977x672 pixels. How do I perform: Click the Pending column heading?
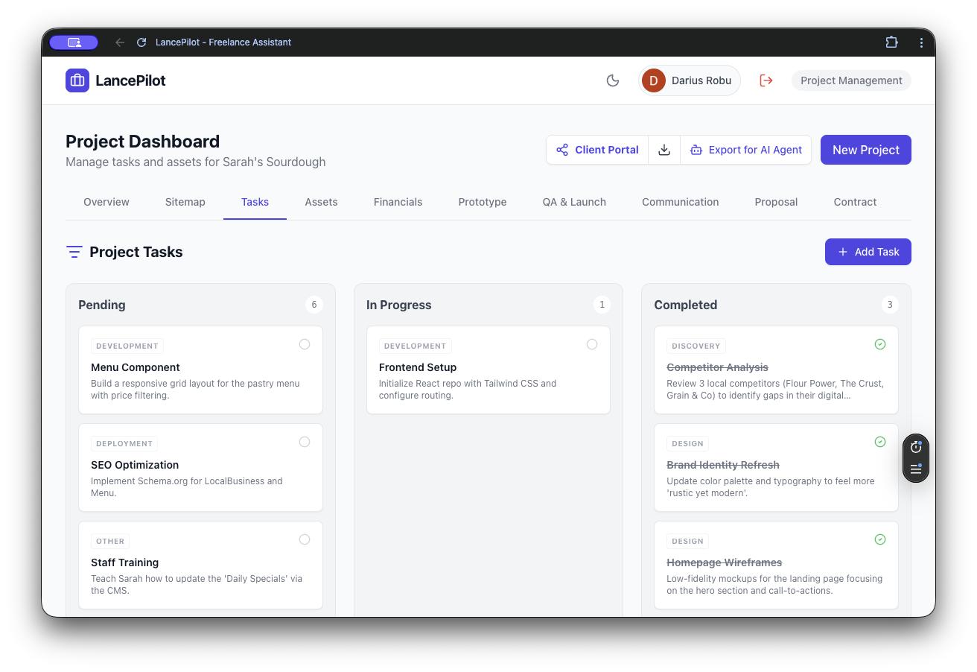click(x=102, y=305)
